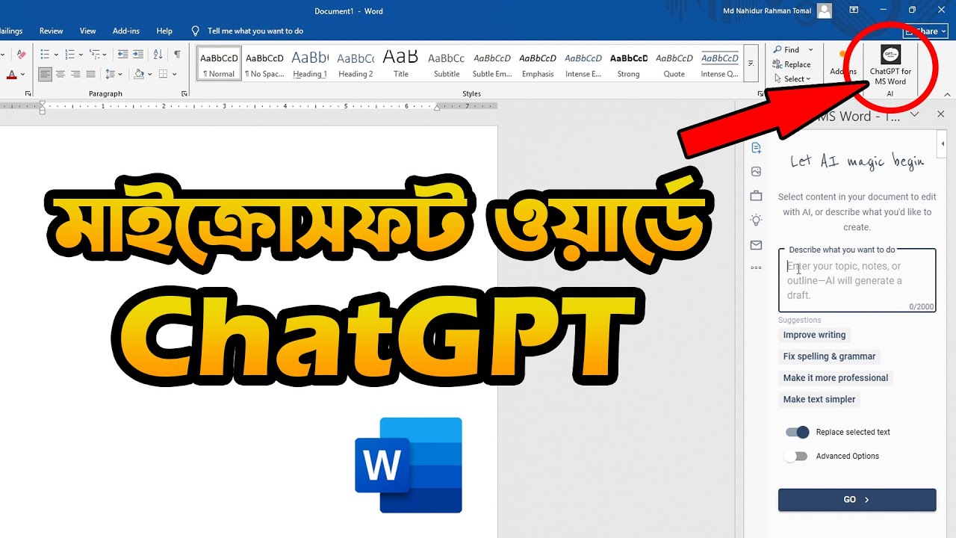Click Replace in the Editing group
956x538 pixels.
coord(792,64)
